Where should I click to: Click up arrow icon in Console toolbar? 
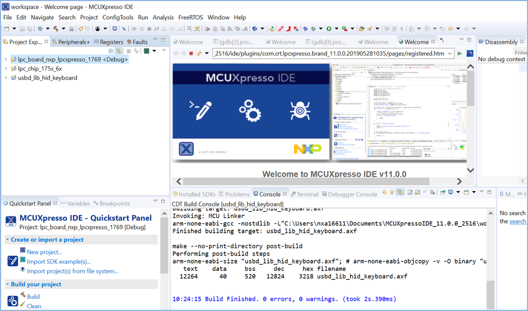tap(392, 192)
